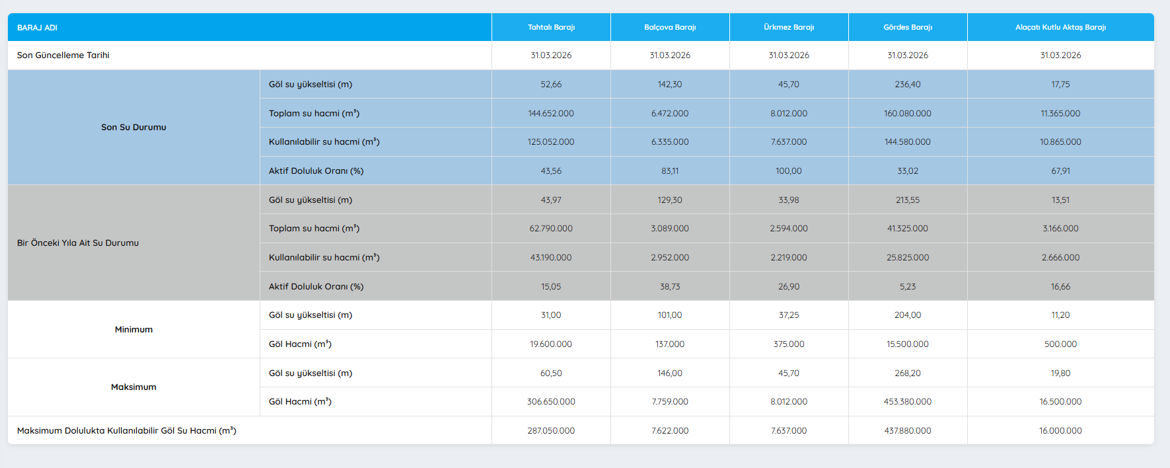Select the Bir Önceki Yıla Ait Su Durumu label

78,243
